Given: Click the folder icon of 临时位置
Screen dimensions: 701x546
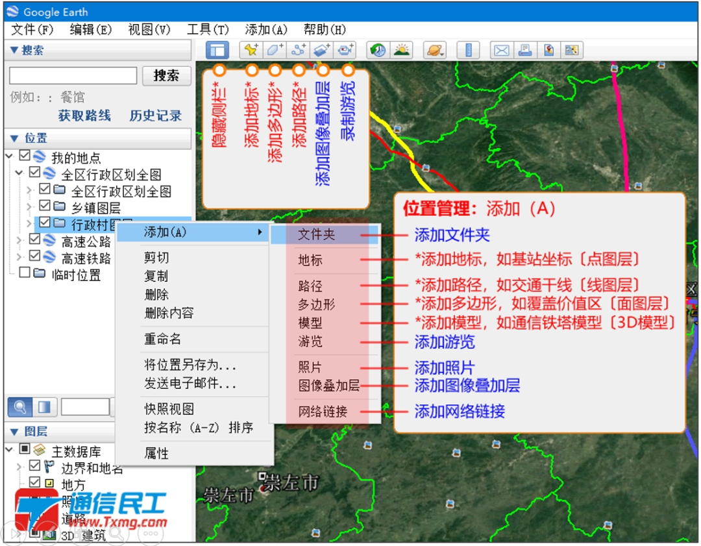Looking at the screenshot, I should coord(40,273).
